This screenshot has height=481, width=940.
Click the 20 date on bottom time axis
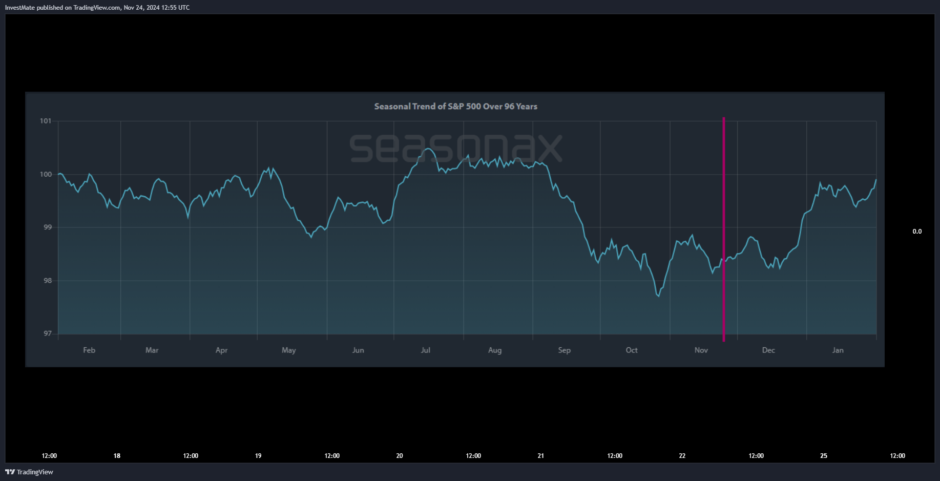(x=400, y=456)
